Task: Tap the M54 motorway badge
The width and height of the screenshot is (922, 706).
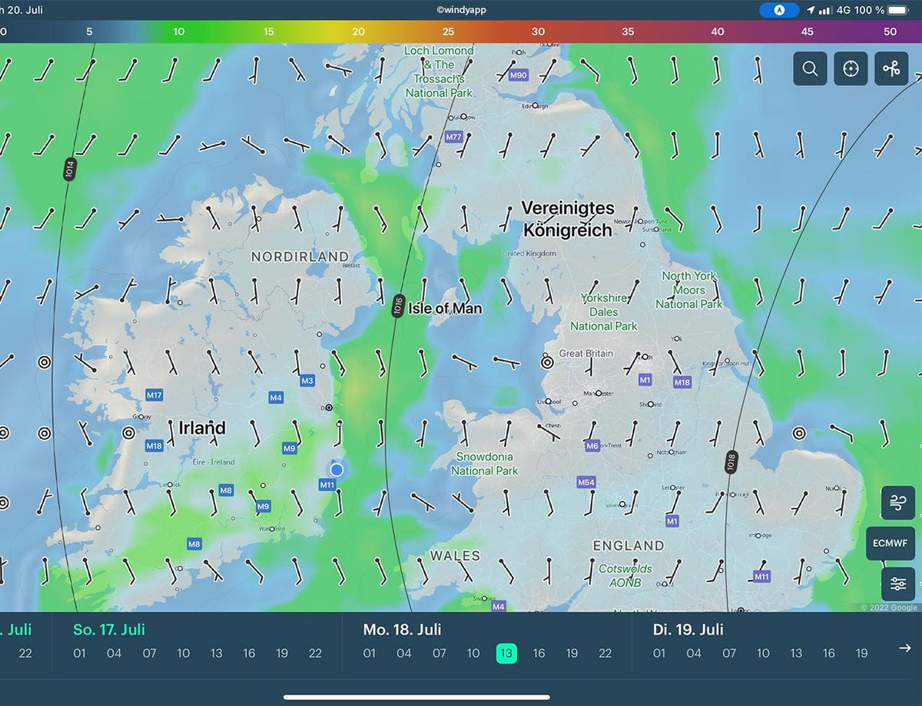Action: tap(586, 482)
